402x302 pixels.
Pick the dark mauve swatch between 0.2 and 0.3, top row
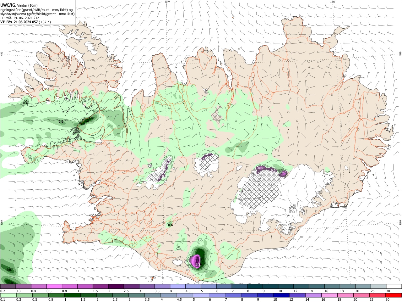coord(8,287)
